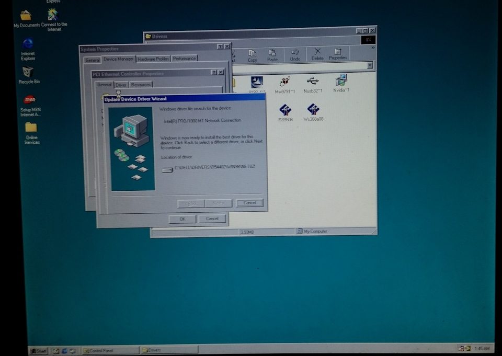The image size is (502, 356).
Task: Open the Start menu
Action: 38,351
